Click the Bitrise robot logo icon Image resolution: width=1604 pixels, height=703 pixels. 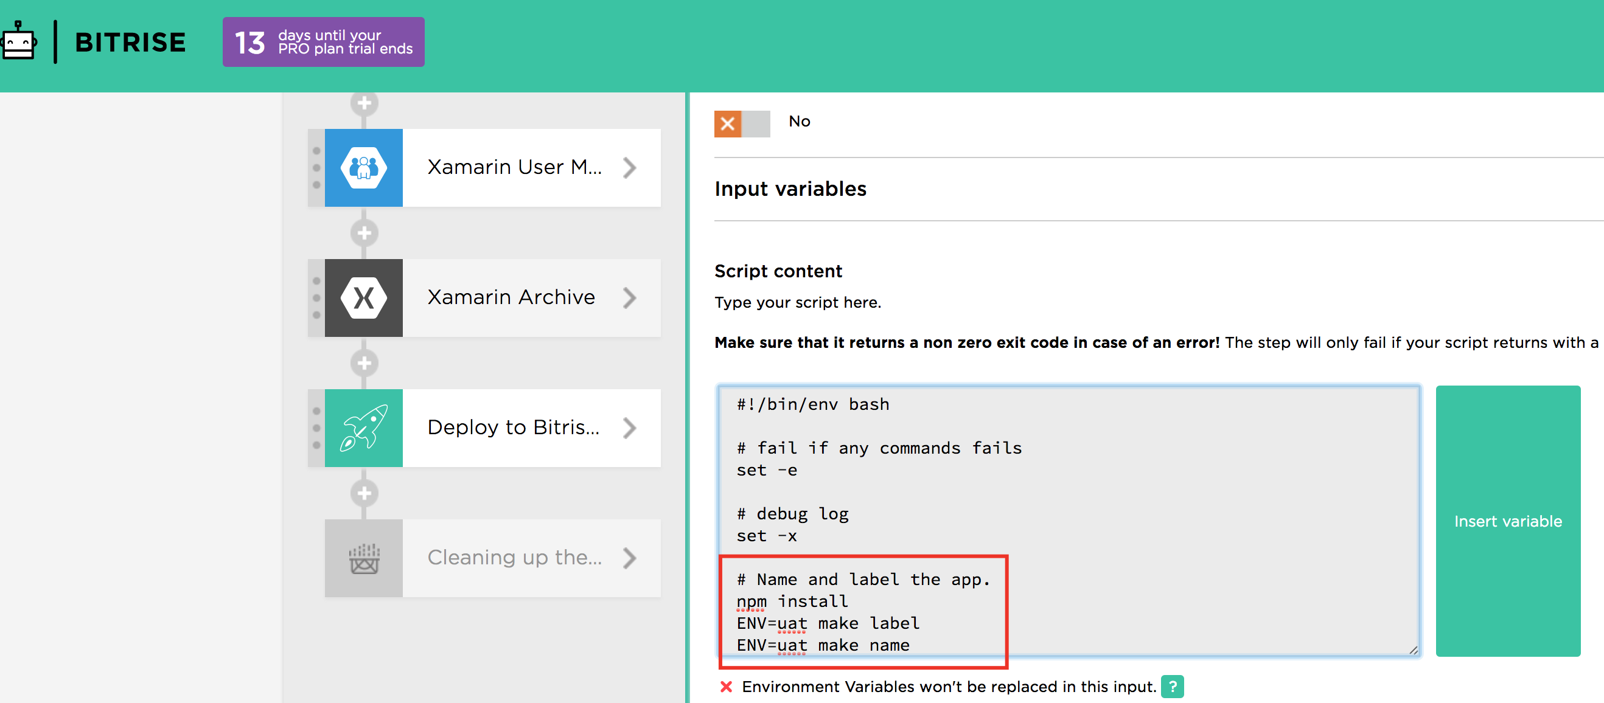coord(18,41)
